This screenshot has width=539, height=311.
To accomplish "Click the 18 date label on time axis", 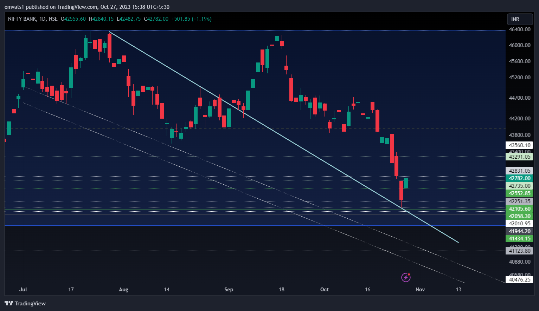I will pos(282,290).
